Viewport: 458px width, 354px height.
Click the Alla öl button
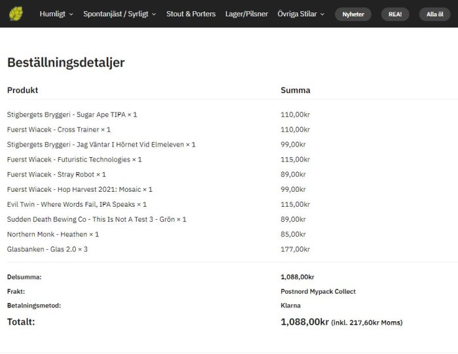coord(434,14)
